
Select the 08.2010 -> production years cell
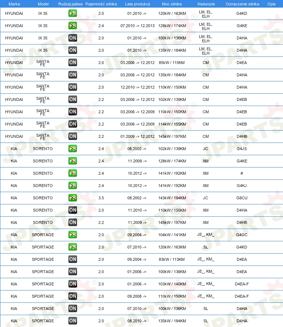137,321
